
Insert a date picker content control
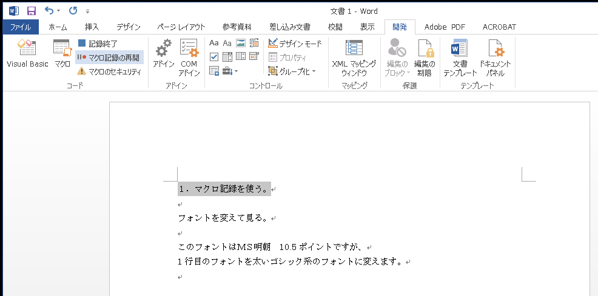point(254,57)
